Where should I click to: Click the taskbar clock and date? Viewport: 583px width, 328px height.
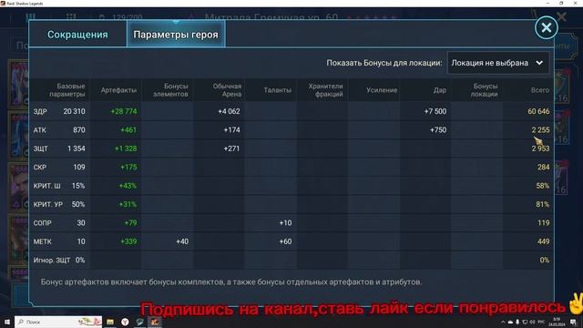[557, 322]
